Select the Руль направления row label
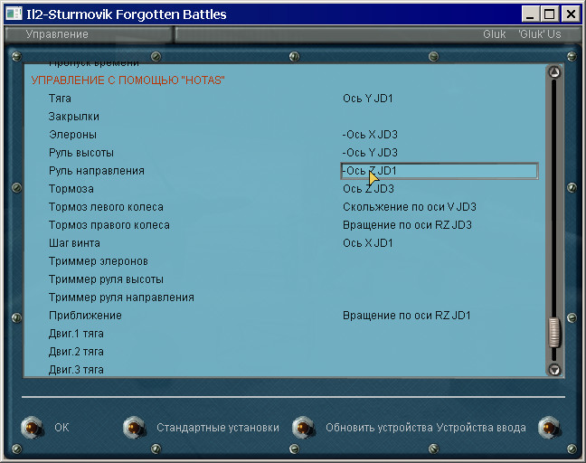The width and height of the screenshot is (586, 463). [x=97, y=171]
